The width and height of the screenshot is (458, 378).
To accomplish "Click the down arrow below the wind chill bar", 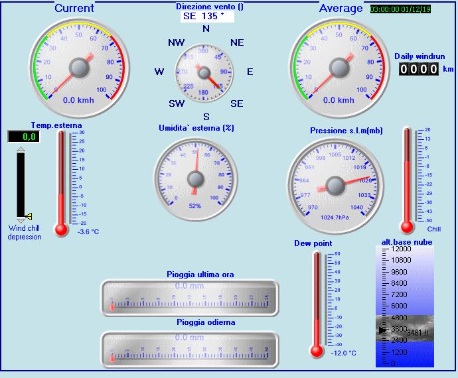I will (x=21, y=220).
